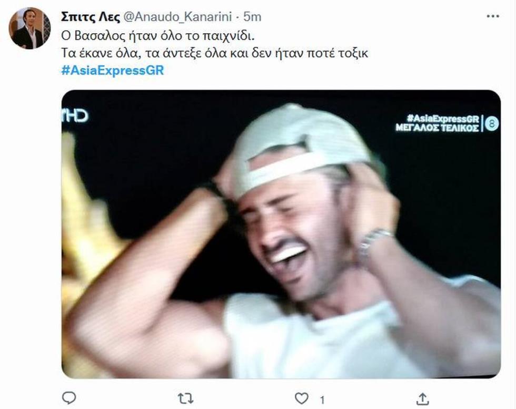Open the 5m timestamp permalink

(x=252, y=17)
